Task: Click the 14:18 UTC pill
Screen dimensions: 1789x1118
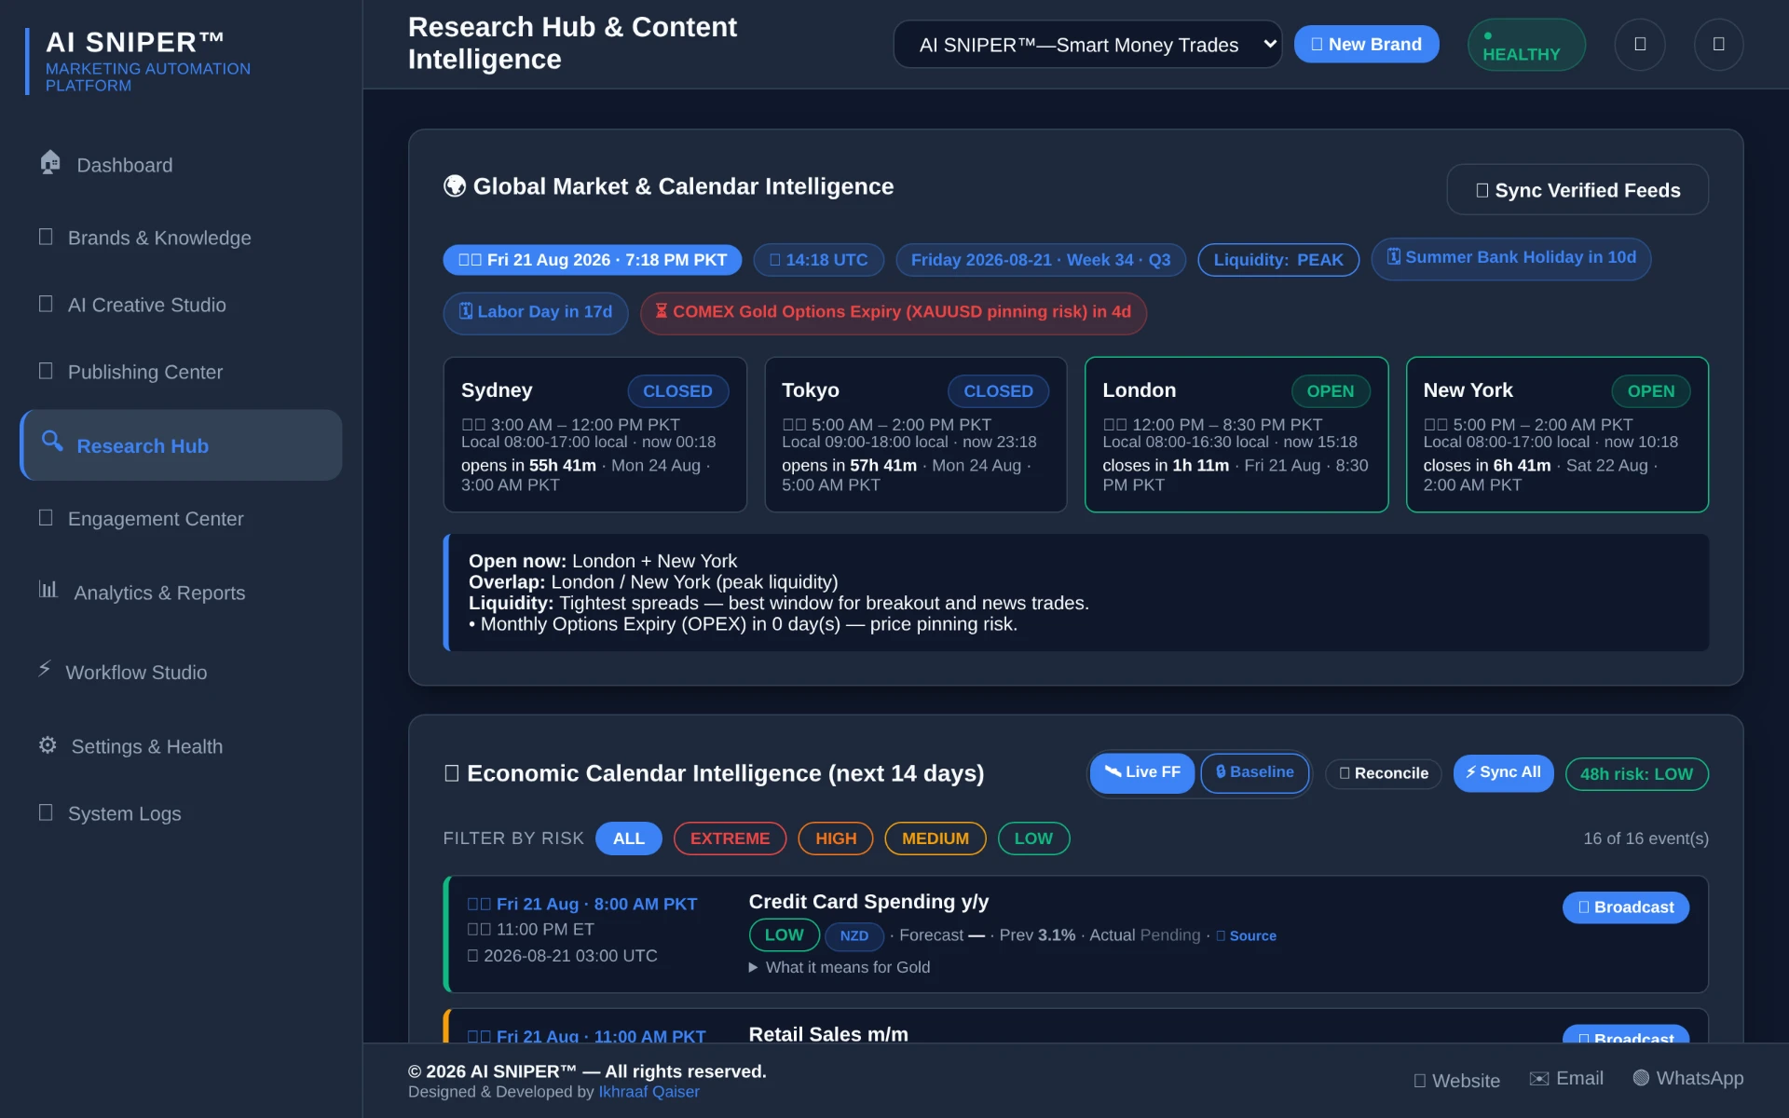Action: point(819,260)
